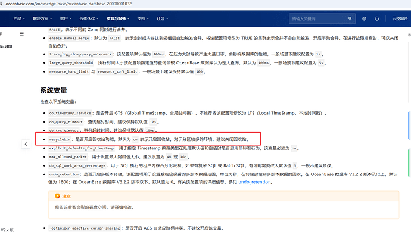Select the resource_hard_limit config name

pyautogui.click(x=69, y=71)
